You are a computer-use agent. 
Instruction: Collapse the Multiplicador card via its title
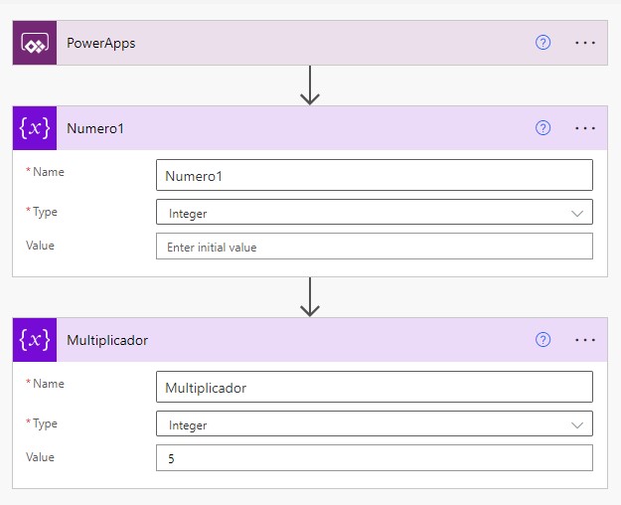[x=107, y=340]
